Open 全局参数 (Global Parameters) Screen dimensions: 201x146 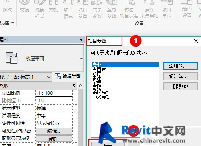click(x=111, y=9)
